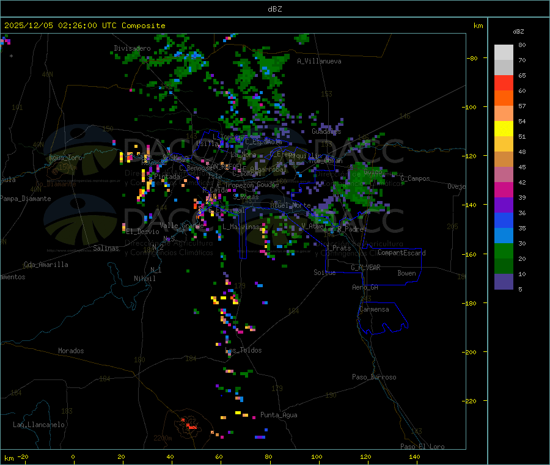Click the 20-30 dBZ green swatch
The height and width of the screenshot is (465, 550).
(504, 251)
